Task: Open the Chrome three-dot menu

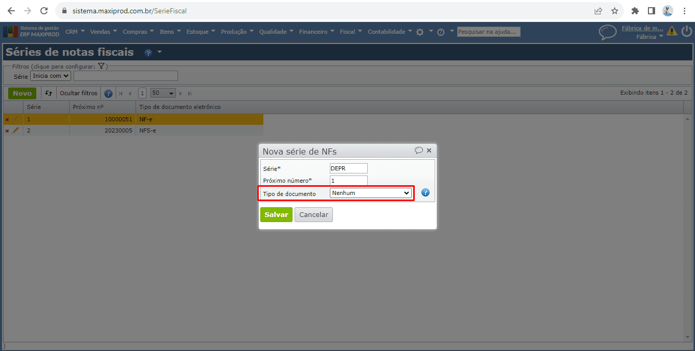Action: coord(684,11)
